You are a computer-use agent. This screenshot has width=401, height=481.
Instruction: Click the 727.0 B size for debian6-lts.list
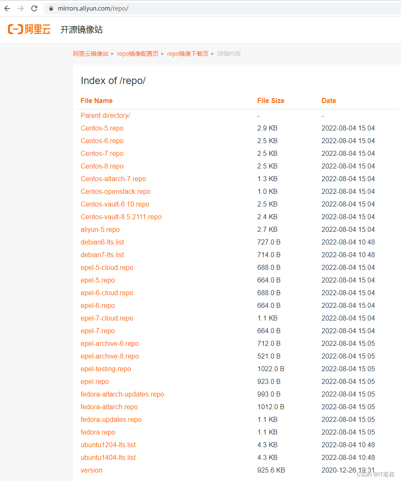269,242
